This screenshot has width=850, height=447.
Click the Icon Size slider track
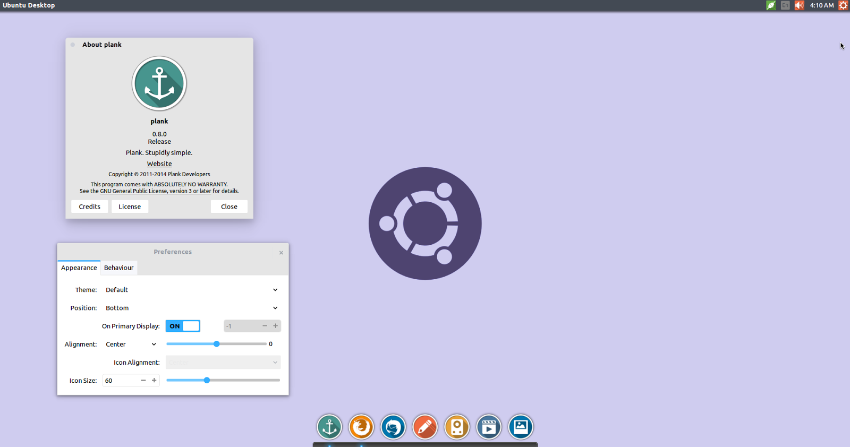(x=223, y=380)
